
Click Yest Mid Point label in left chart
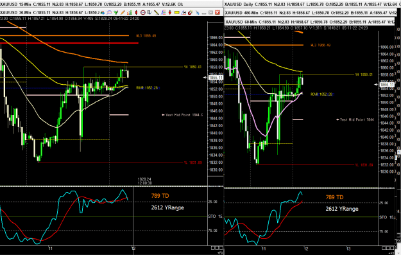click(182, 115)
